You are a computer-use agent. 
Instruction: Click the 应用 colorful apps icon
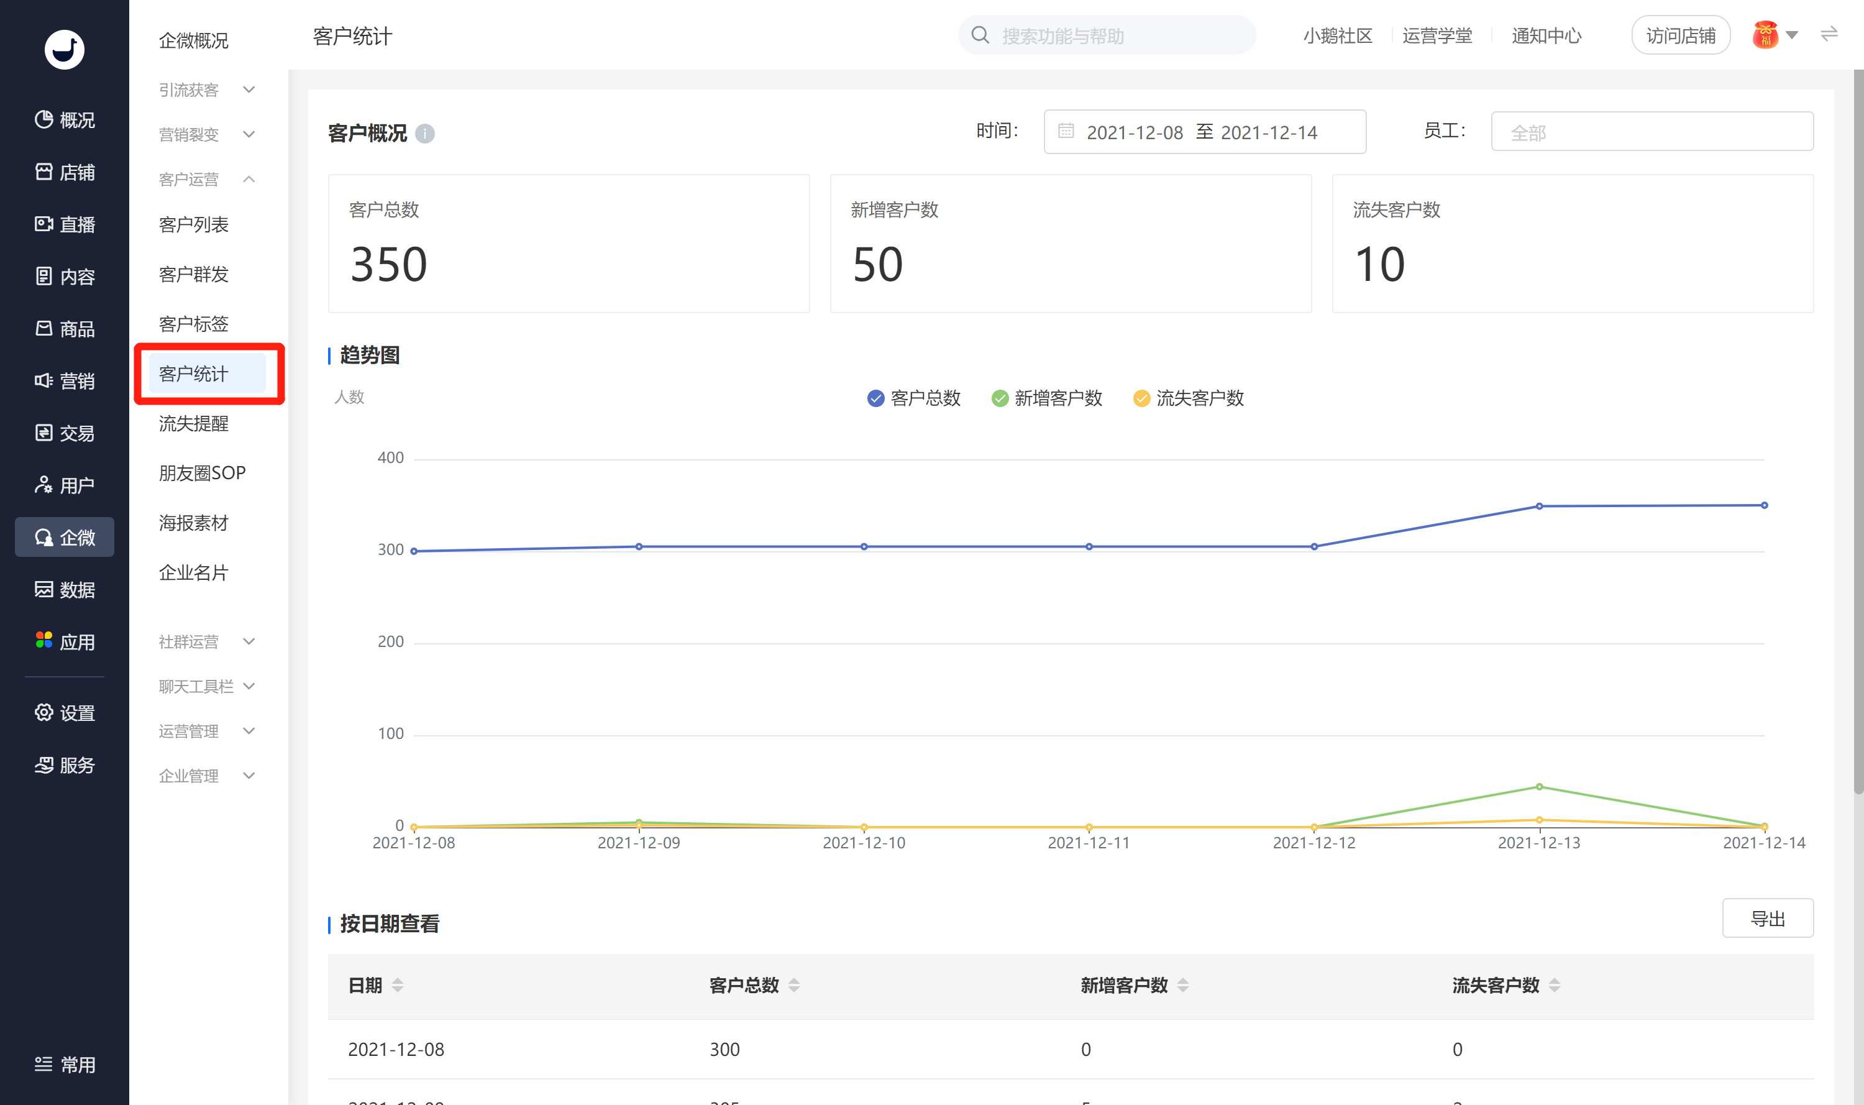[x=44, y=640]
